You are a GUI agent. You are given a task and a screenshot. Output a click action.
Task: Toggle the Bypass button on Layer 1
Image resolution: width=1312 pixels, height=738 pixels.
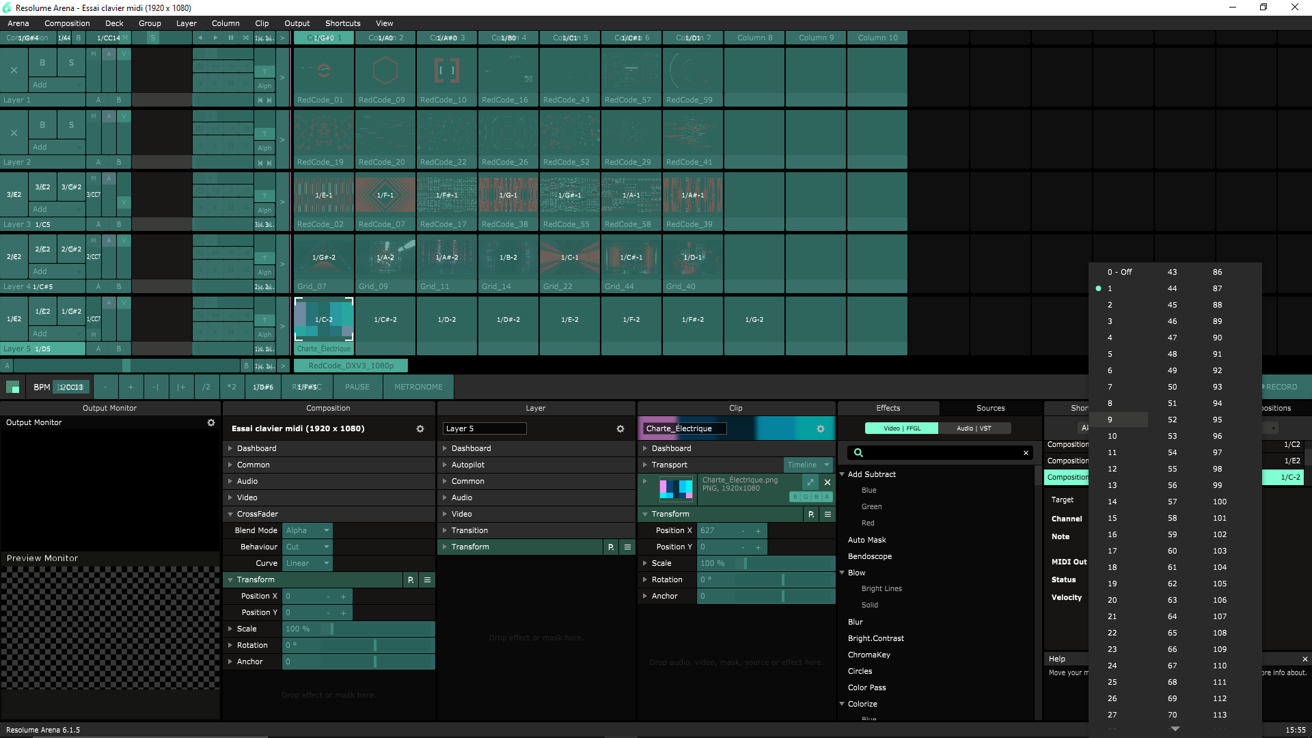click(42, 63)
